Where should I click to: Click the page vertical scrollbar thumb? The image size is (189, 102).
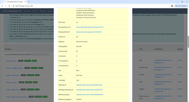pos(188,42)
